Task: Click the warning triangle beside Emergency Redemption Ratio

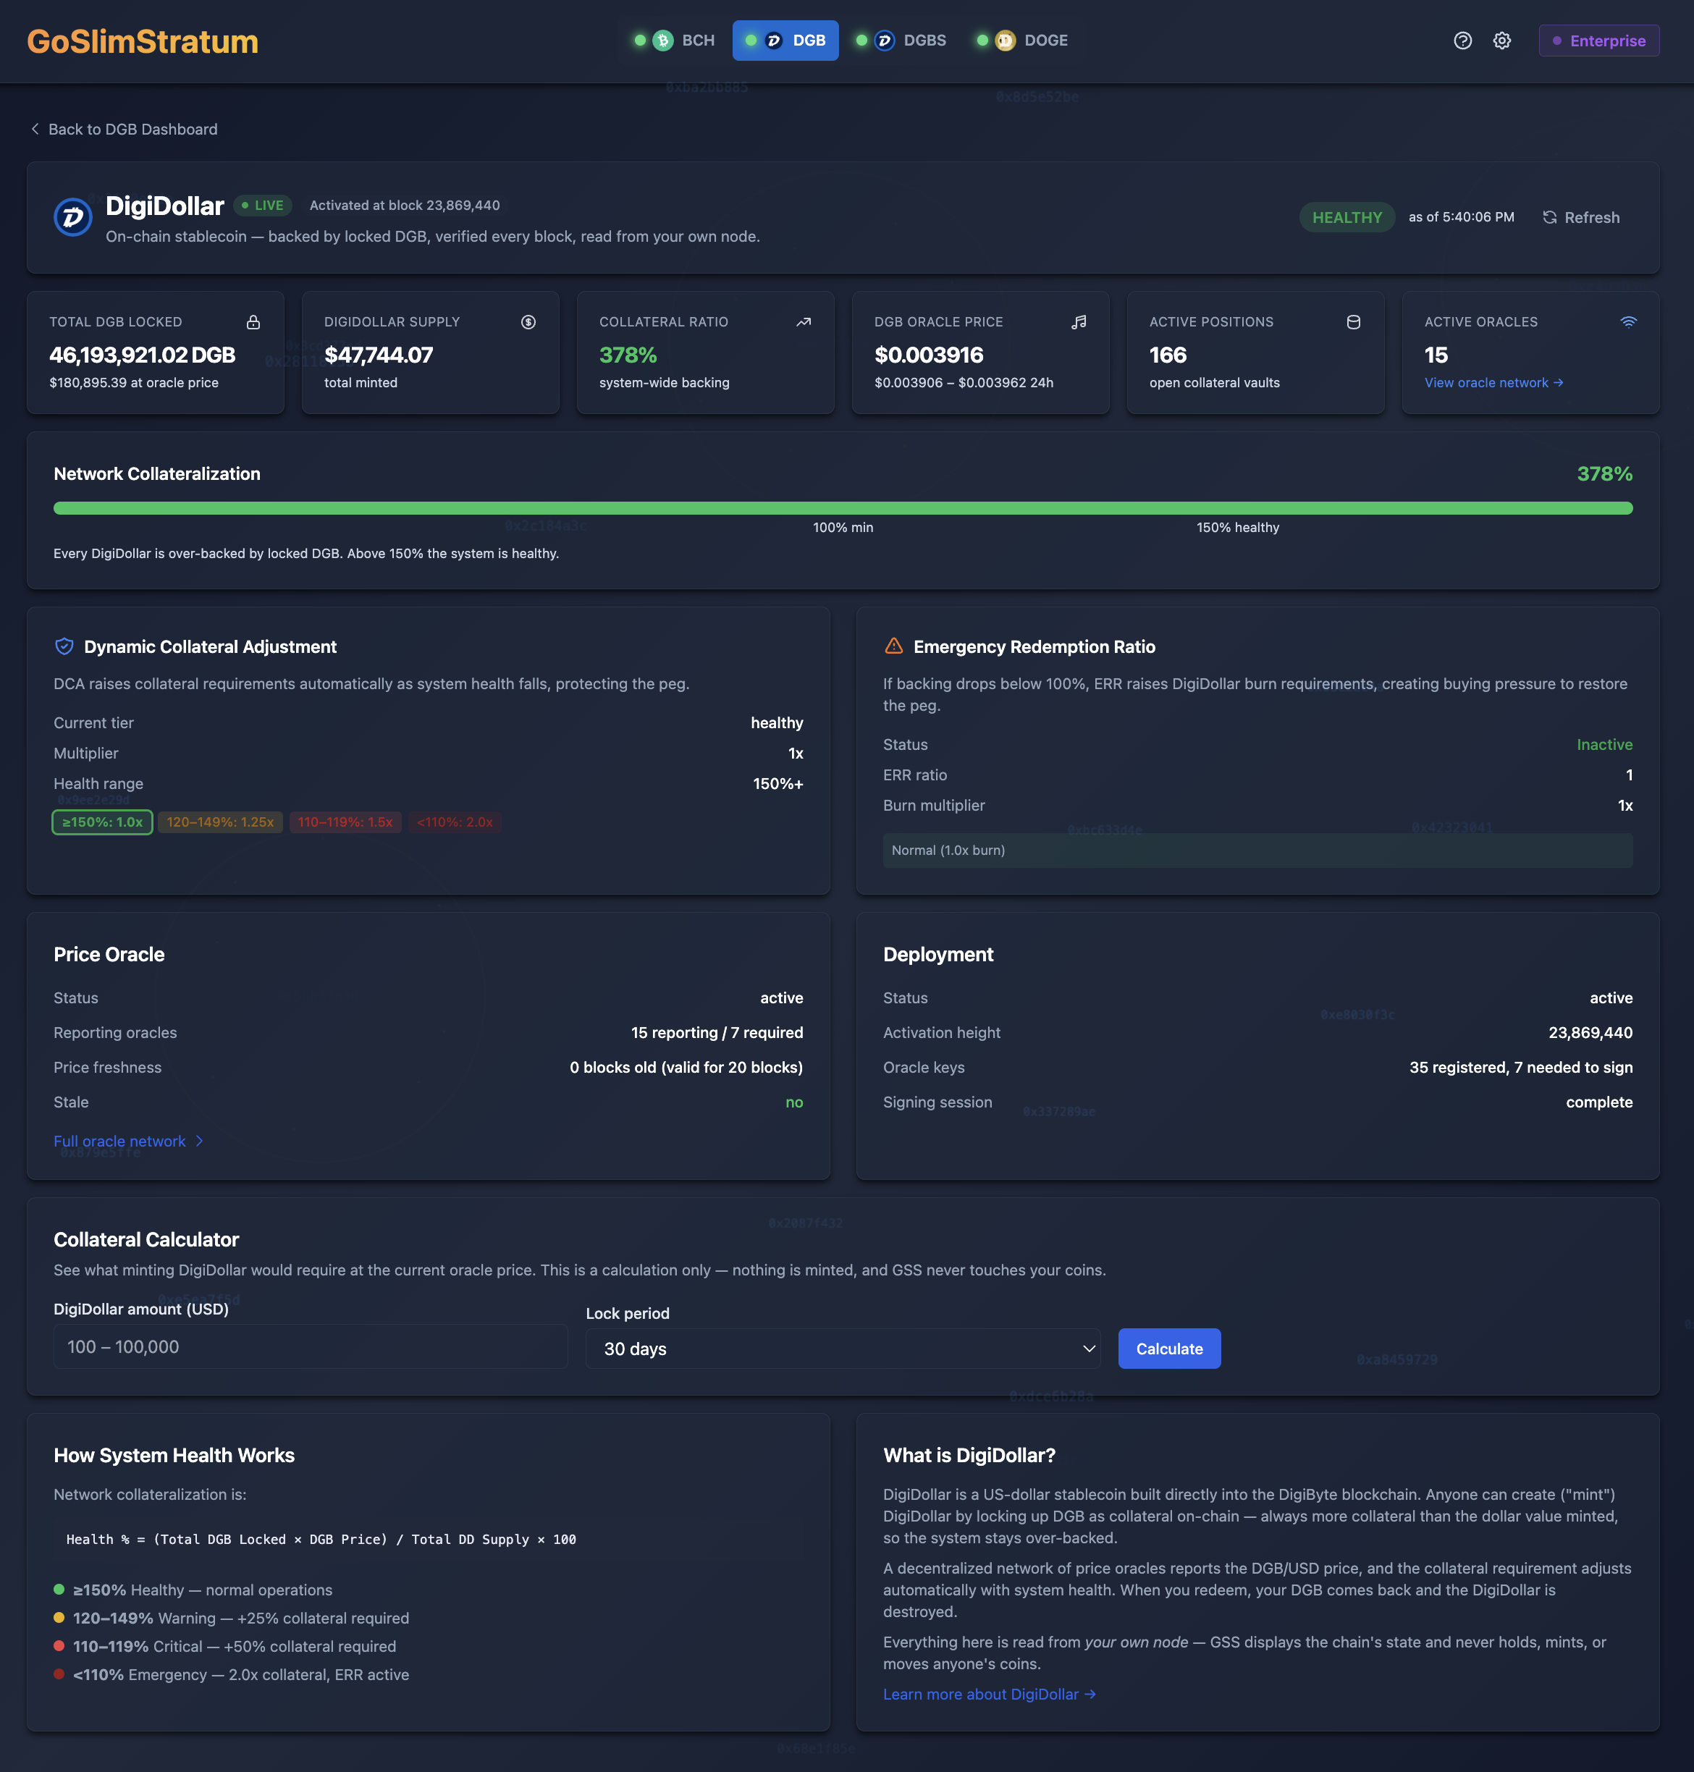Action: tap(893, 646)
